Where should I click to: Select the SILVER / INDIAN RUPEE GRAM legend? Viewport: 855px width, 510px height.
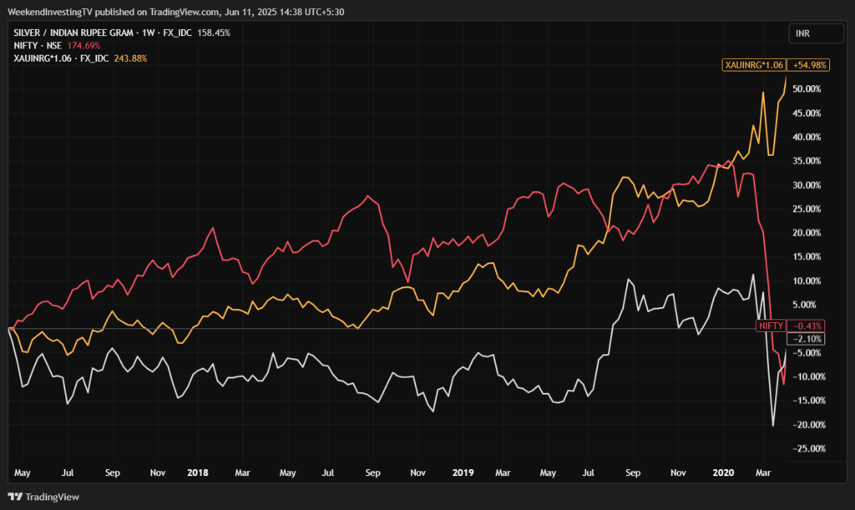pyautogui.click(x=103, y=33)
